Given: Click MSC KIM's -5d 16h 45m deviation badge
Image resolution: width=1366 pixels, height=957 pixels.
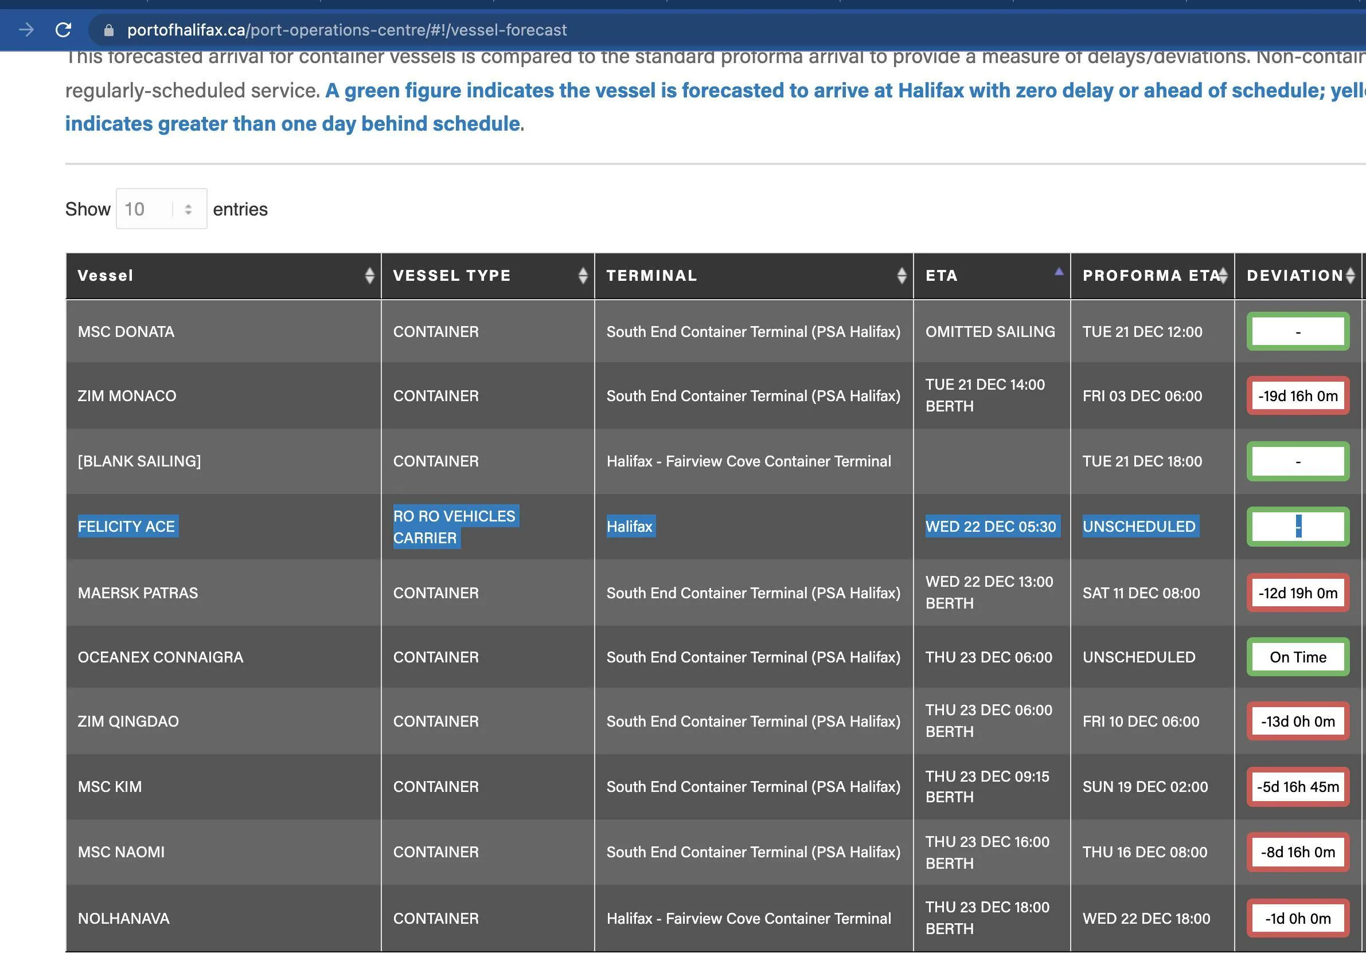Looking at the screenshot, I should pyautogui.click(x=1298, y=787).
